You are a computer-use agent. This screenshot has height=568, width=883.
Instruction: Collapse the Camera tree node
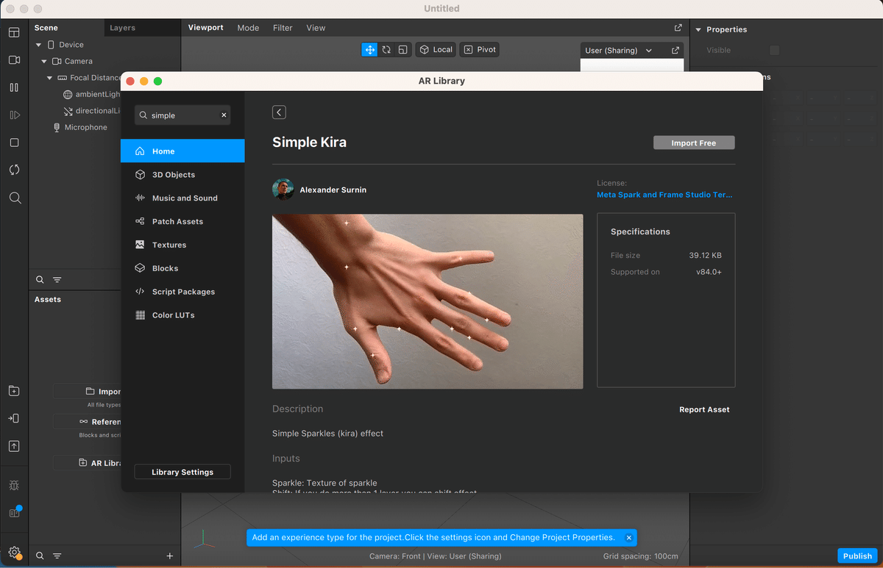[44, 62]
